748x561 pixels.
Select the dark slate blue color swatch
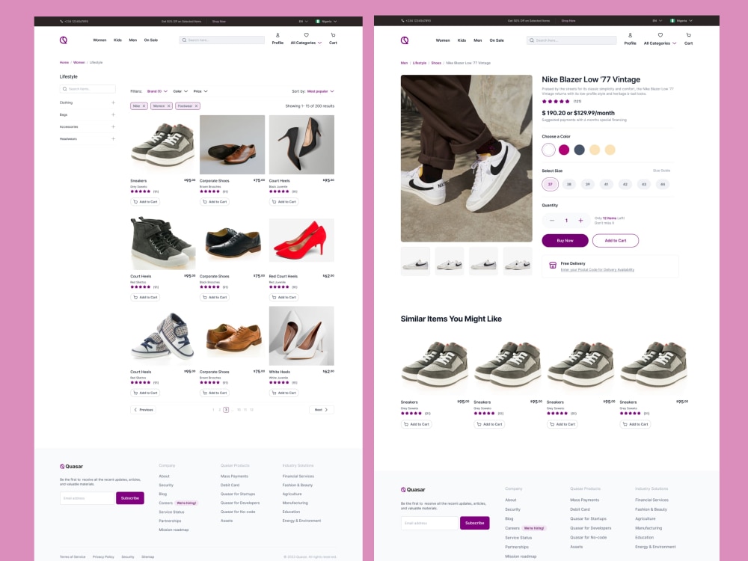(579, 150)
